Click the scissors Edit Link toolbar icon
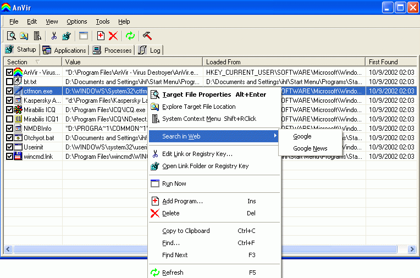The image size is (420, 278). pos(54,36)
